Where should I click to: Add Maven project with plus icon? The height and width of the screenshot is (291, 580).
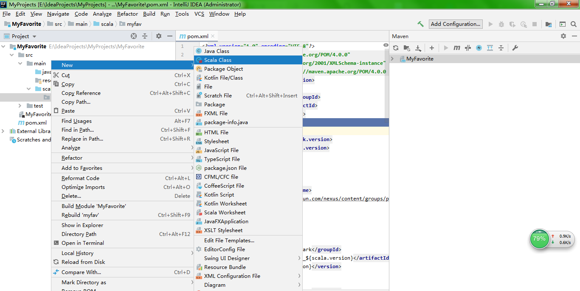(432, 48)
